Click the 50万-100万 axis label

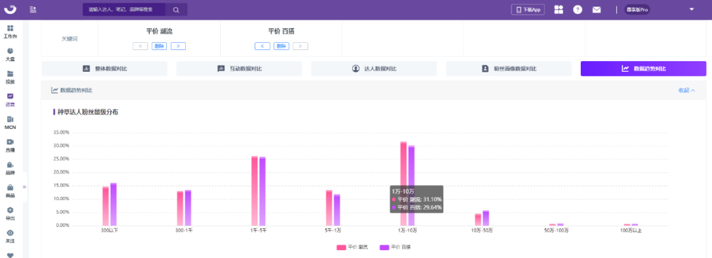(556, 231)
